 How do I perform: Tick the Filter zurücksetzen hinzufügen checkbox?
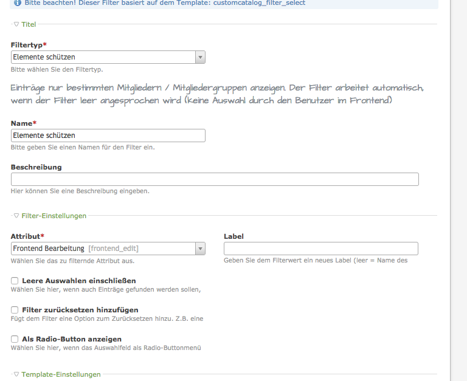coord(15,310)
